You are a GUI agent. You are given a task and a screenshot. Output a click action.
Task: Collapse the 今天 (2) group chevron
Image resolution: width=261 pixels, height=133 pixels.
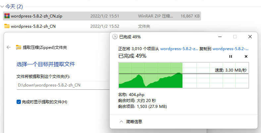2,7
